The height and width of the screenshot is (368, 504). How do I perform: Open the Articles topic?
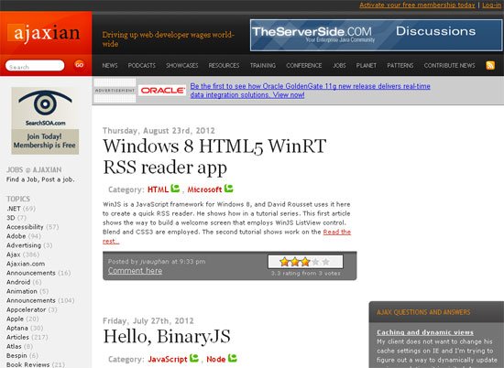17,337
